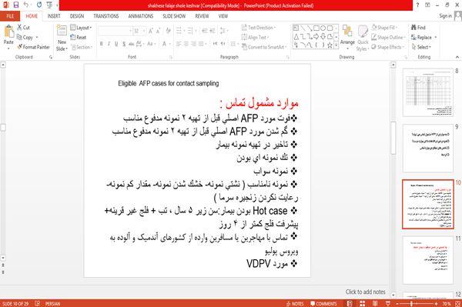Image resolution: width=462 pixels, height=307 pixels.
Task: Switch to the ANIMATIONS tab
Action: point(141,16)
